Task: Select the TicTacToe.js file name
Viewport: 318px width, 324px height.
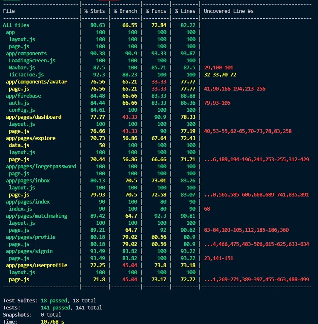Action: point(26,75)
